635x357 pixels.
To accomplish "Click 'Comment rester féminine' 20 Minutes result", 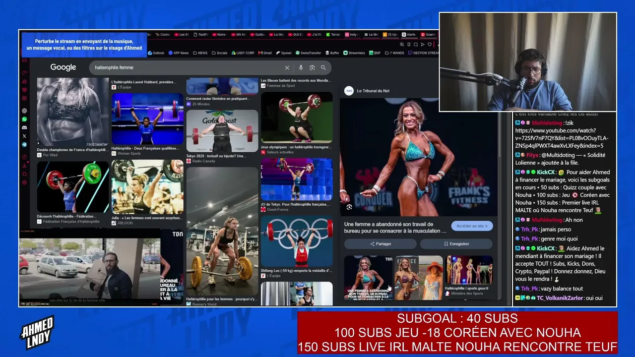I will pyautogui.click(x=218, y=99).
